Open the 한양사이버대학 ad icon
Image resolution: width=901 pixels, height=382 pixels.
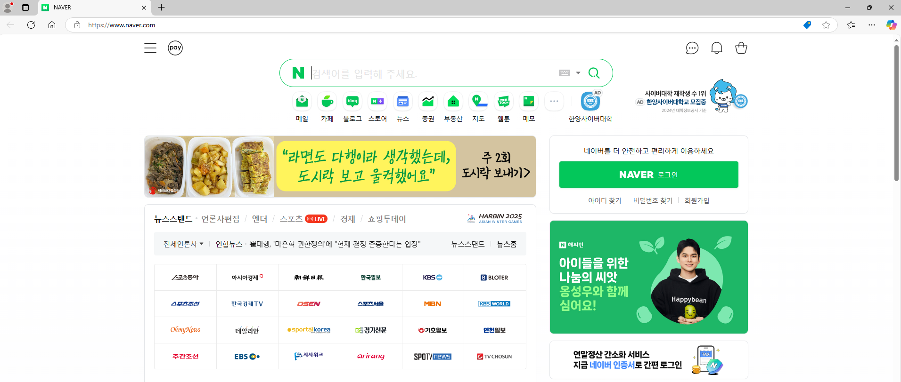click(x=590, y=101)
